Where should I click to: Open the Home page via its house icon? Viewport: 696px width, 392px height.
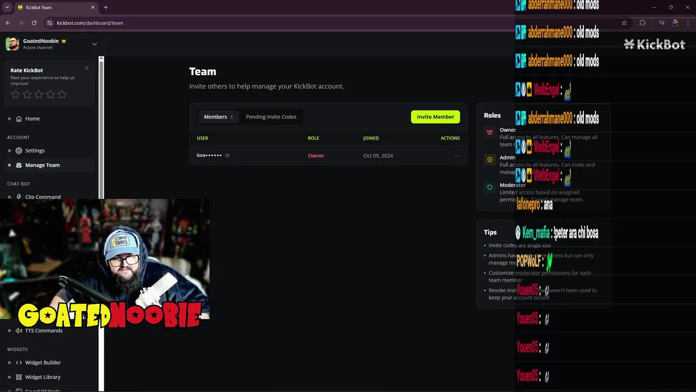tap(19, 119)
